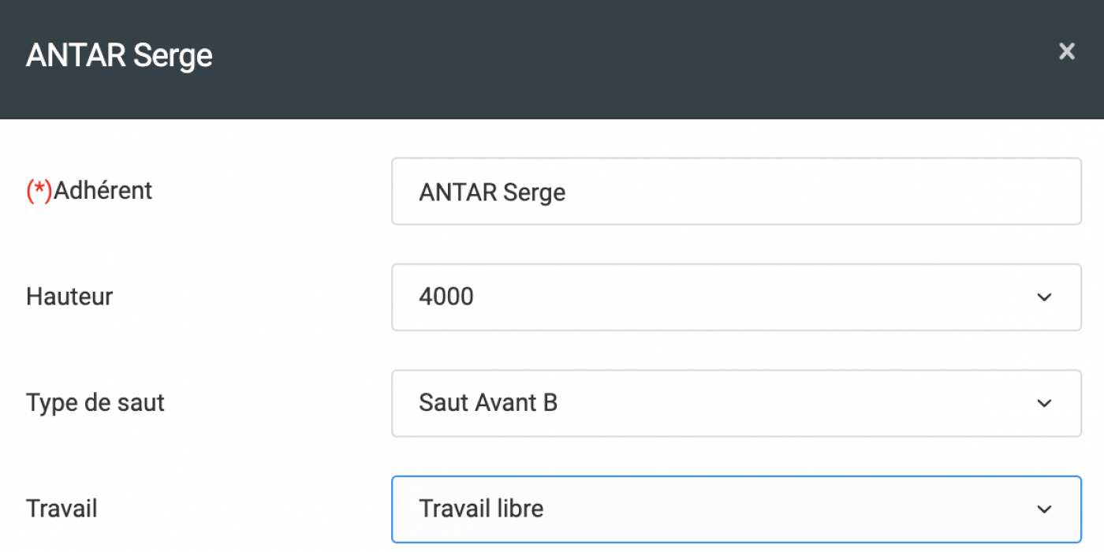Click the chevron arrow beside Saut Avant B

[1044, 403]
